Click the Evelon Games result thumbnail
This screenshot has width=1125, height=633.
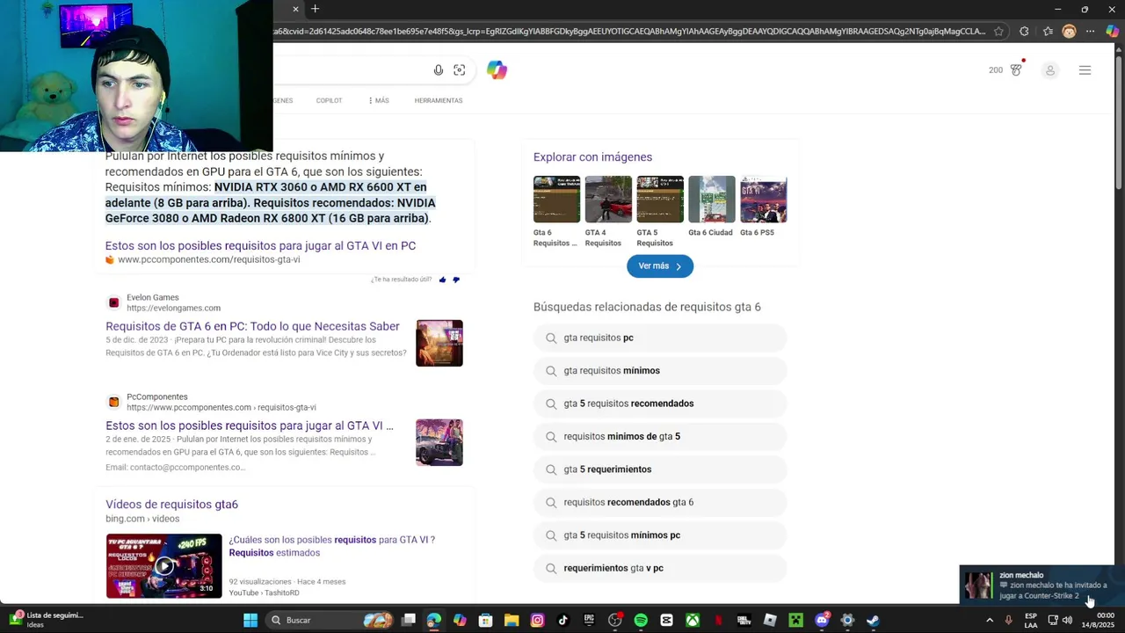439,343
